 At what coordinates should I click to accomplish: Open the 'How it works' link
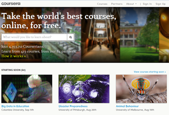[14, 56]
